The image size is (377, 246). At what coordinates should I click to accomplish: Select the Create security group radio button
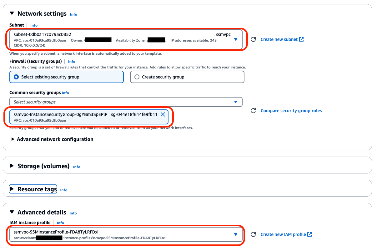point(137,77)
